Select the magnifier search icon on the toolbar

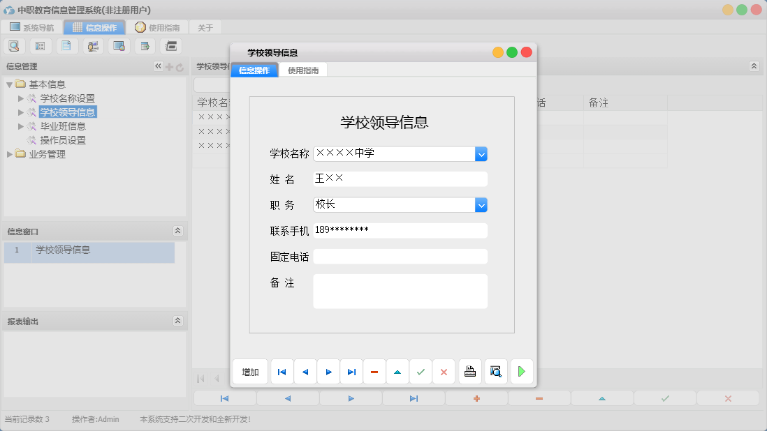14,45
